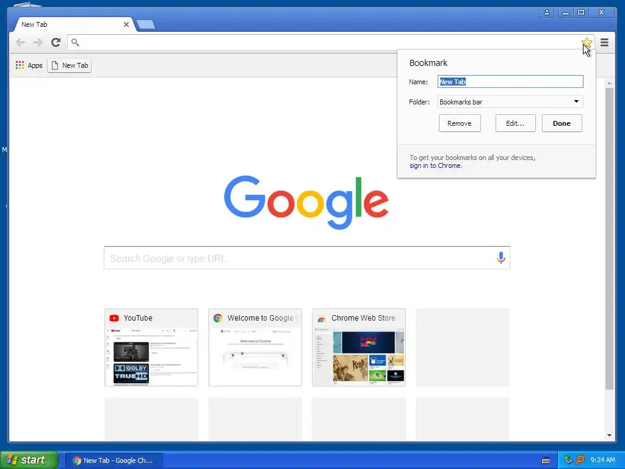This screenshot has width=625, height=469.
Task: Follow the sign in to Chrome link
Action: pos(436,165)
